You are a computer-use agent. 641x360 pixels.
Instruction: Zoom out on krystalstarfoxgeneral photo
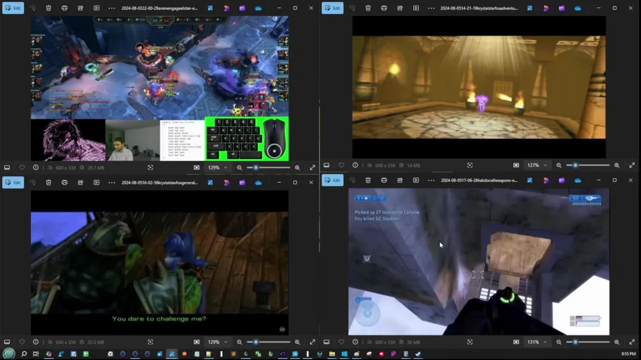239,342
